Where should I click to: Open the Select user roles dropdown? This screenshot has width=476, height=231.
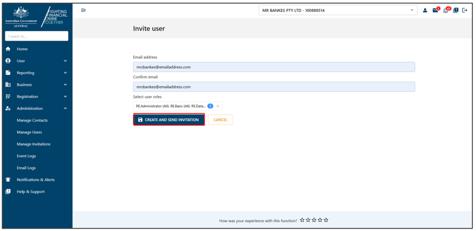point(177,106)
